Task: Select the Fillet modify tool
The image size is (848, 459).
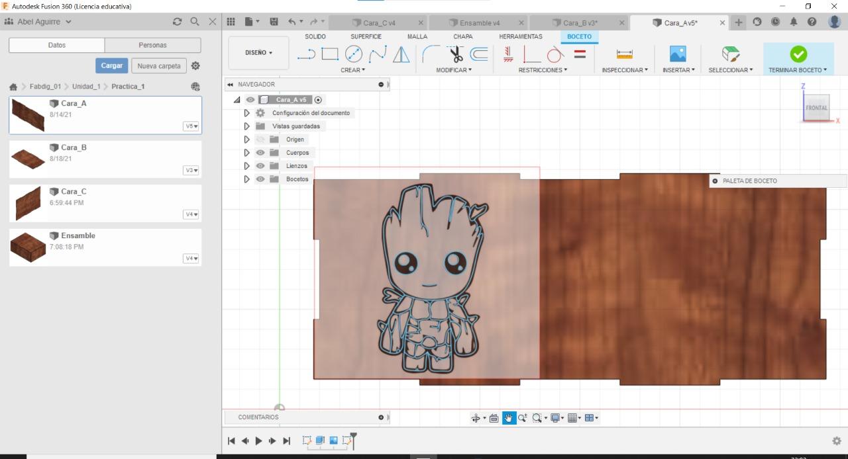Action: (x=431, y=54)
